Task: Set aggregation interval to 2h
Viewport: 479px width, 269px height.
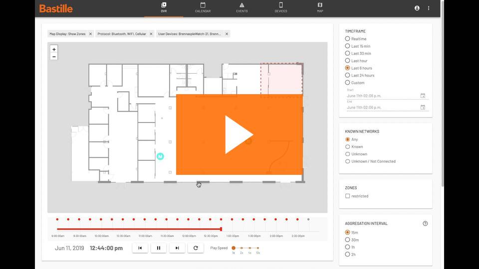Action: (x=347, y=255)
